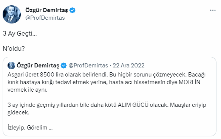
Task: Click blue verified badge next to main author name
Action: click(x=73, y=10)
